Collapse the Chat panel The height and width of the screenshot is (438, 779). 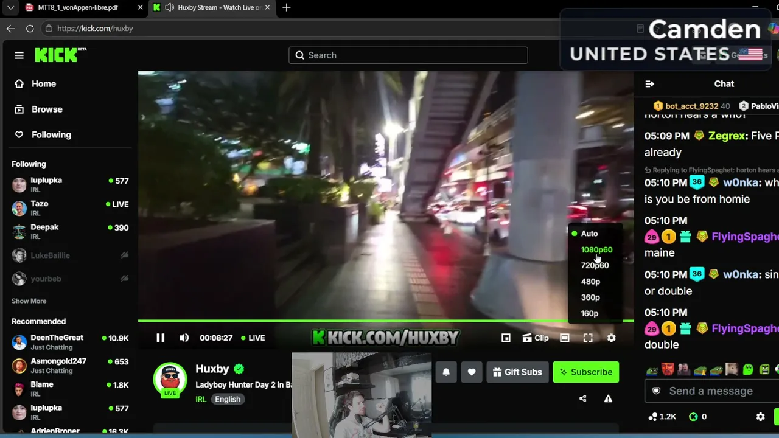(649, 84)
